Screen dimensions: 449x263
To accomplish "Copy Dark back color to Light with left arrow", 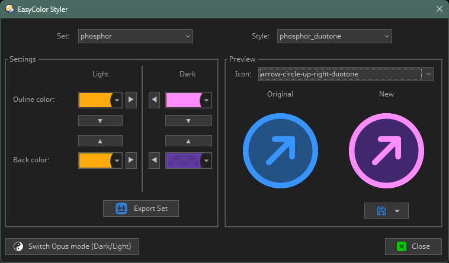I will click(x=155, y=160).
